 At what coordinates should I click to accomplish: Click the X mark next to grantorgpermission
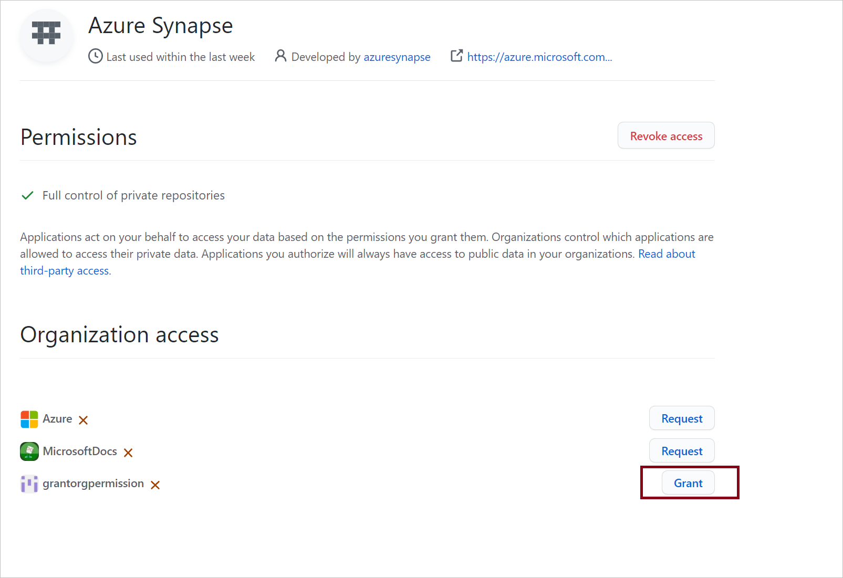[x=155, y=485]
